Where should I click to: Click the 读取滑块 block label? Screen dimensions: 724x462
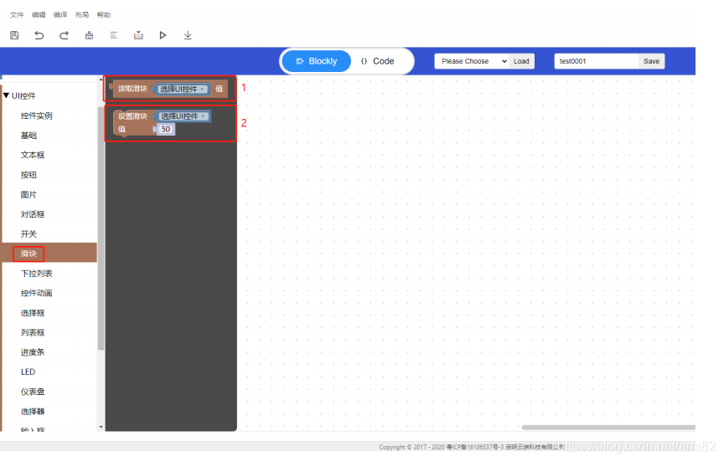pos(132,89)
